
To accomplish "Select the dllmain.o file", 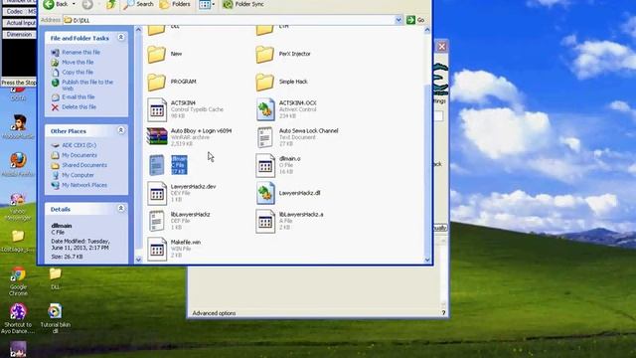I will [278, 165].
